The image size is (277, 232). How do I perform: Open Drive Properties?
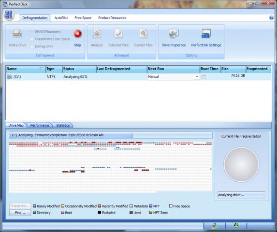(174, 33)
